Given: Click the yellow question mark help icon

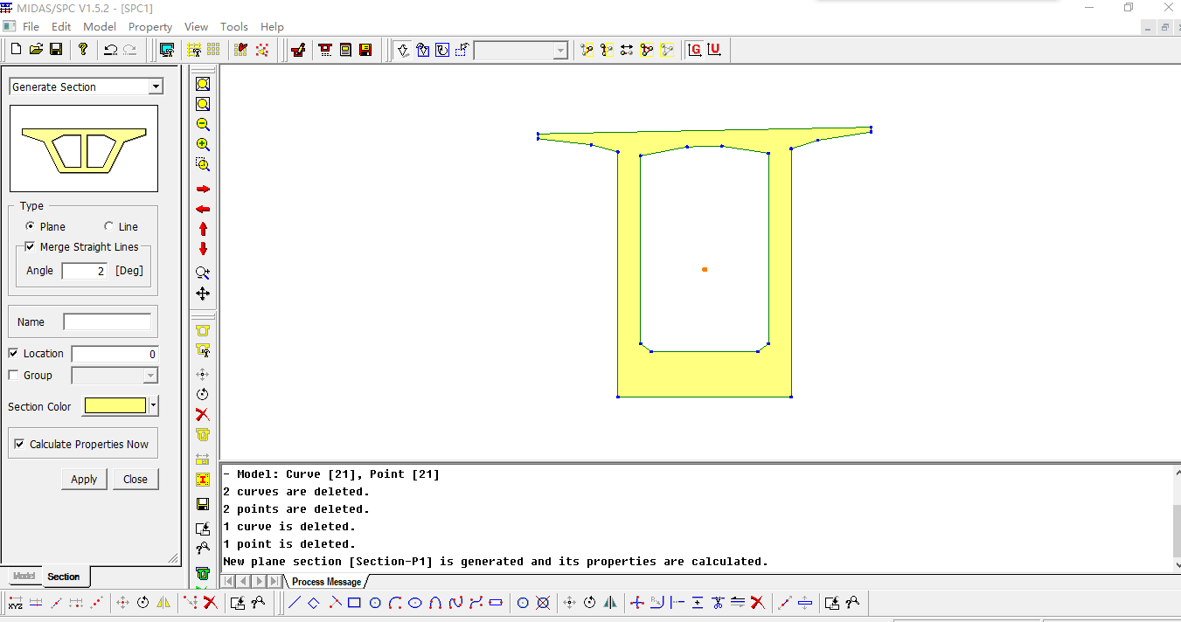Looking at the screenshot, I should 83,50.
